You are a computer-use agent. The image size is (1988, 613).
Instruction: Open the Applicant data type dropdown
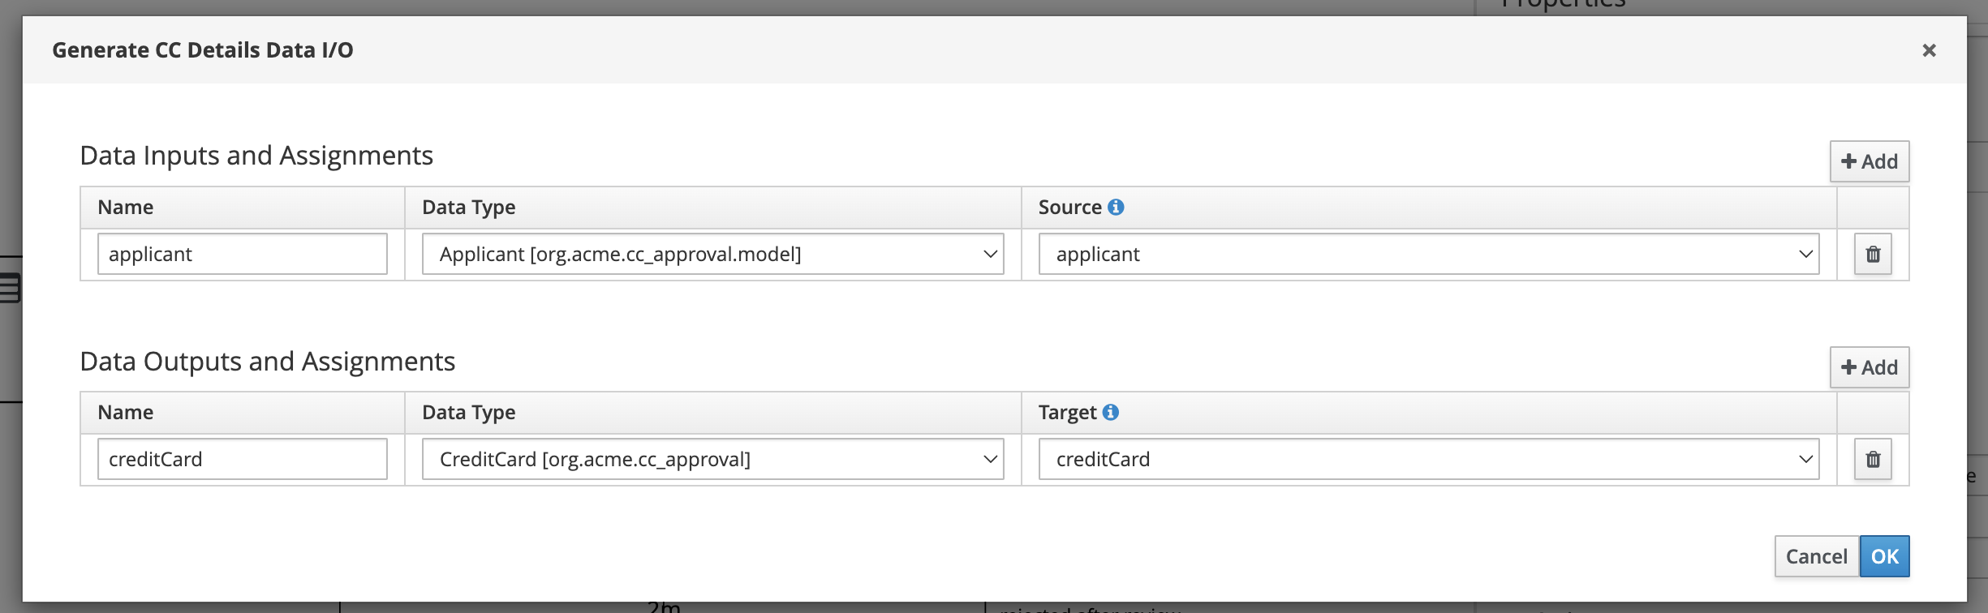(x=713, y=255)
